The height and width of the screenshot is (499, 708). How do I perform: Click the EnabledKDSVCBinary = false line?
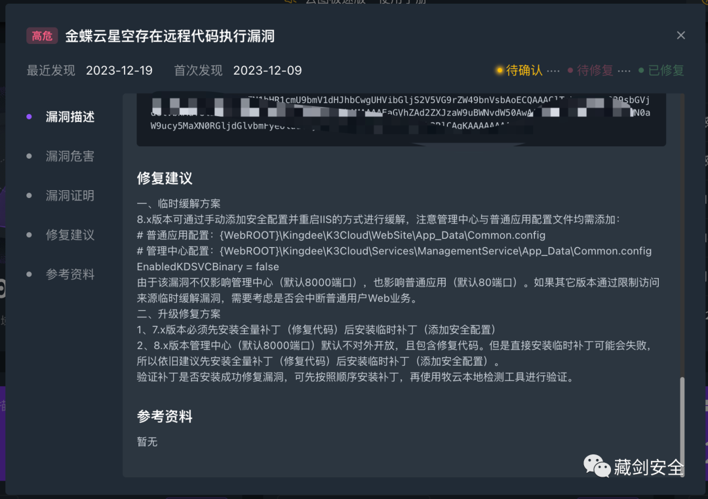pos(208,267)
